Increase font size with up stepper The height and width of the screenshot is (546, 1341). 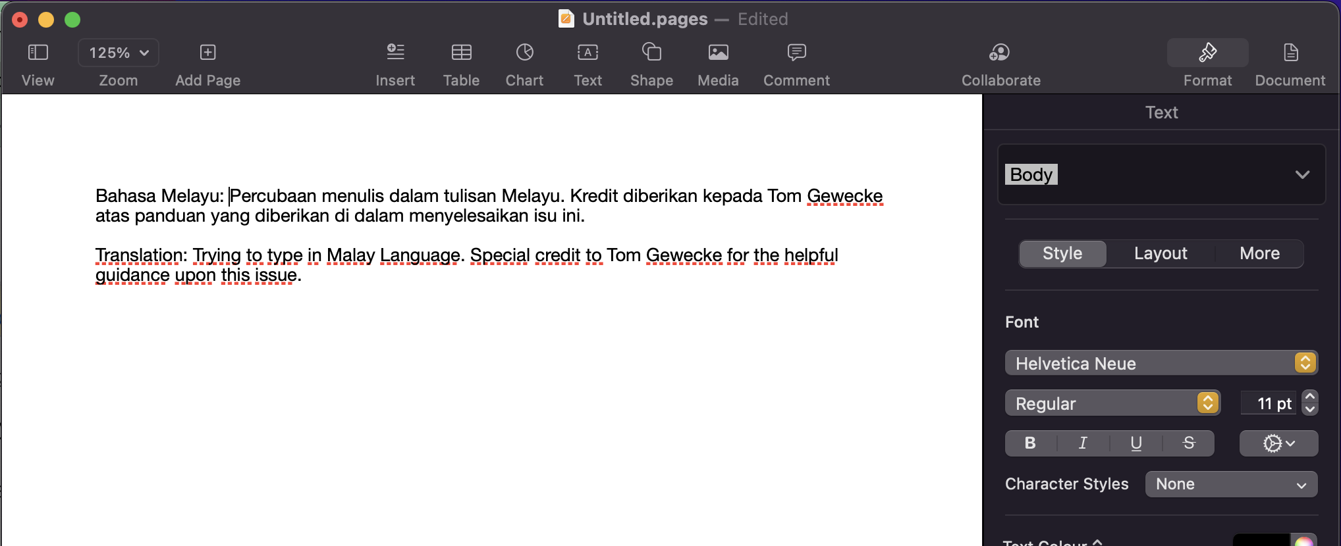1310,397
